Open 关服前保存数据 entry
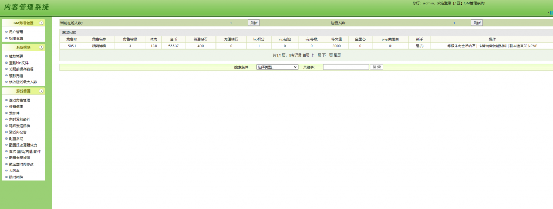The width and height of the screenshot is (553, 209). [x=22, y=69]
